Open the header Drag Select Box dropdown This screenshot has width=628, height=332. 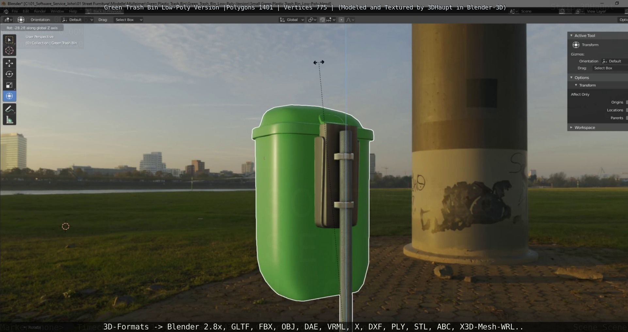(128, 20)
